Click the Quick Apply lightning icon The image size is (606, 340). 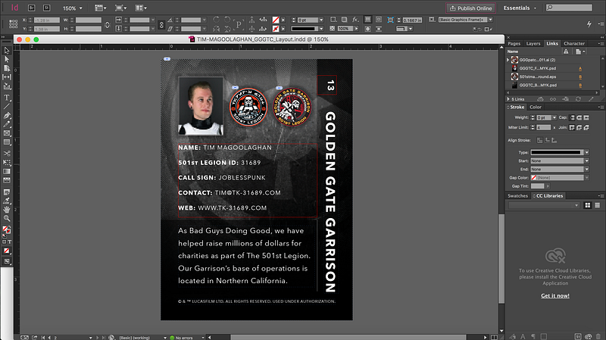click(x=589, y=24)
